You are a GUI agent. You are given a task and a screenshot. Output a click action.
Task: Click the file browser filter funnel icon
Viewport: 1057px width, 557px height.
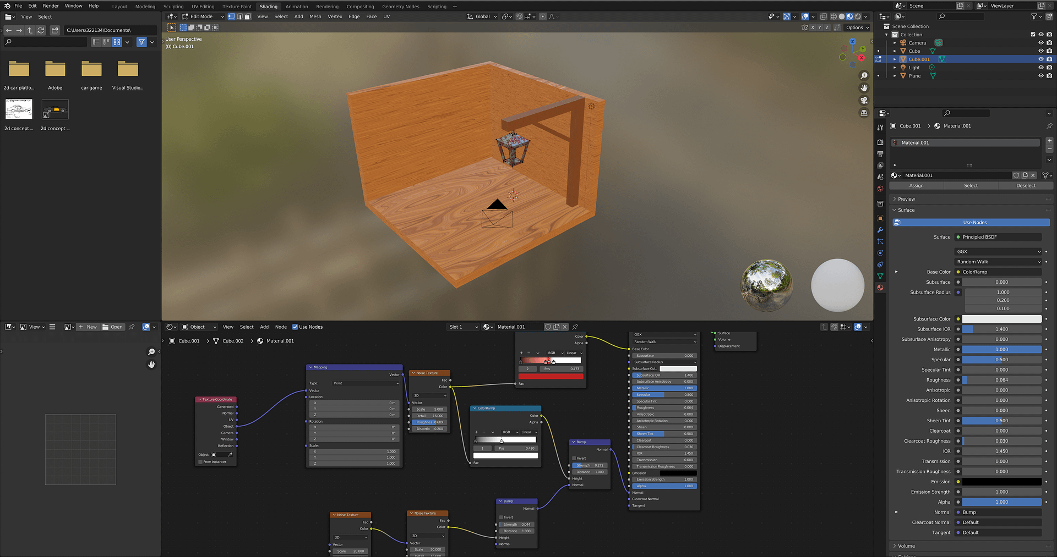[141, 42]
